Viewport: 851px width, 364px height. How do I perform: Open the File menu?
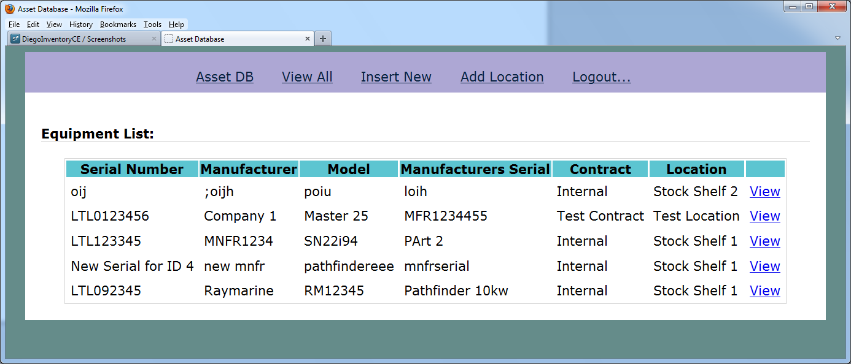[14, 24]
